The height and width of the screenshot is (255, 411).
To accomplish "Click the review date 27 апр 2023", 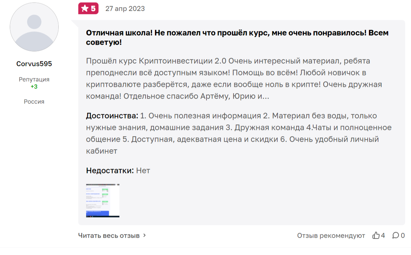I will tap(125, 8).
